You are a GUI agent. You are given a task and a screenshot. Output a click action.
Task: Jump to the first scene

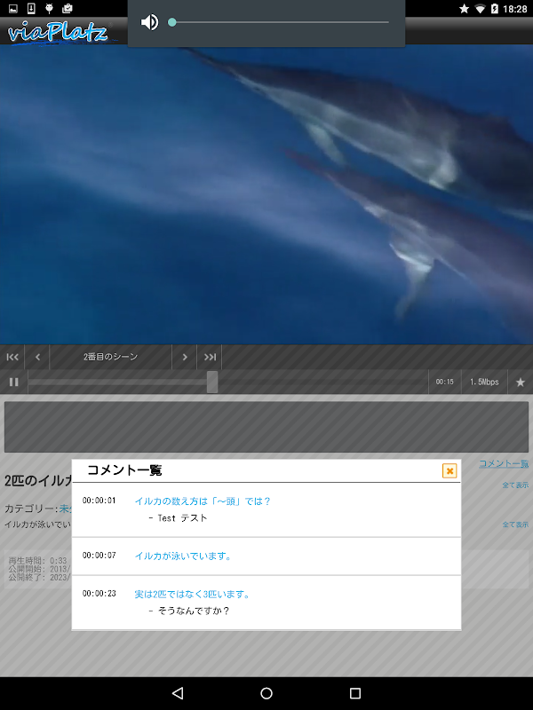point(12,357)
